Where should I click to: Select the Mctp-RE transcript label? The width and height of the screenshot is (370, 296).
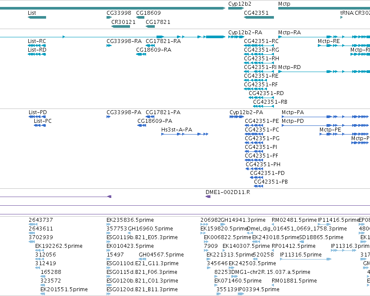329,41
